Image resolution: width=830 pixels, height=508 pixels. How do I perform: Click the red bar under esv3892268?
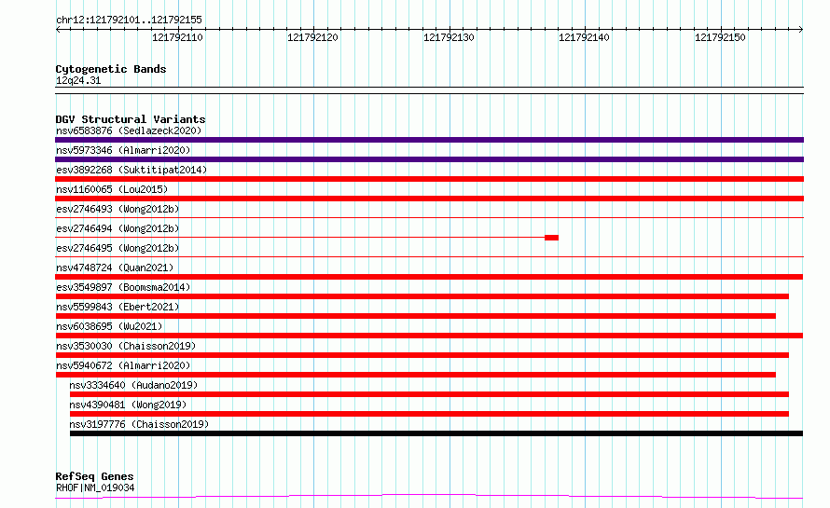coord(429,179)
